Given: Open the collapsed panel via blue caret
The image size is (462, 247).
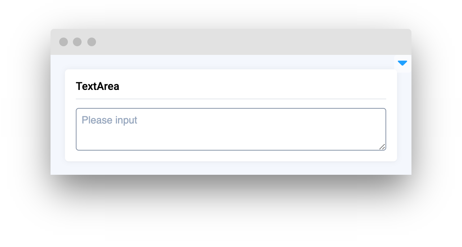Looking at the screenshot, I should tap(402, 63).
